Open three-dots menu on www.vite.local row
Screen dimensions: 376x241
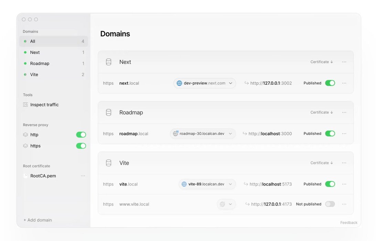pos(344,204)
